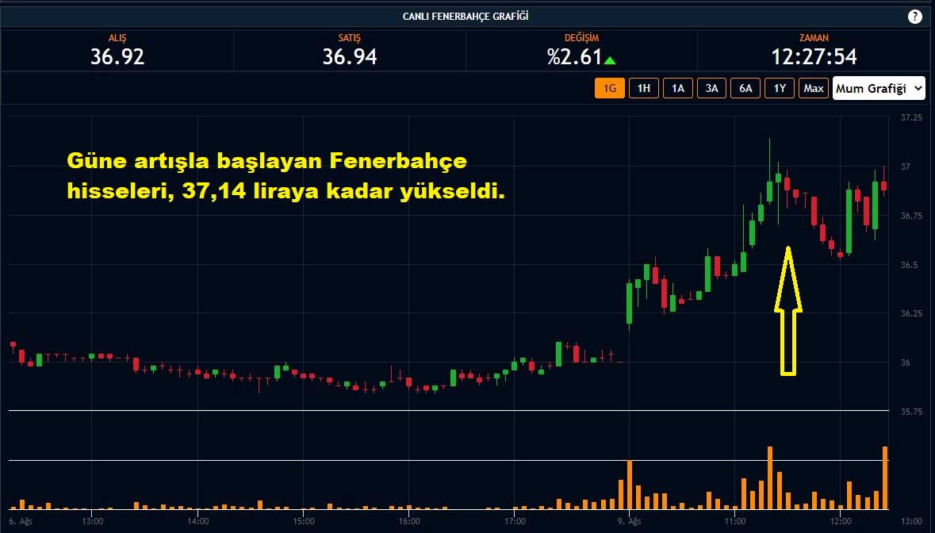Switch to the 1A time range

point(678,88)
